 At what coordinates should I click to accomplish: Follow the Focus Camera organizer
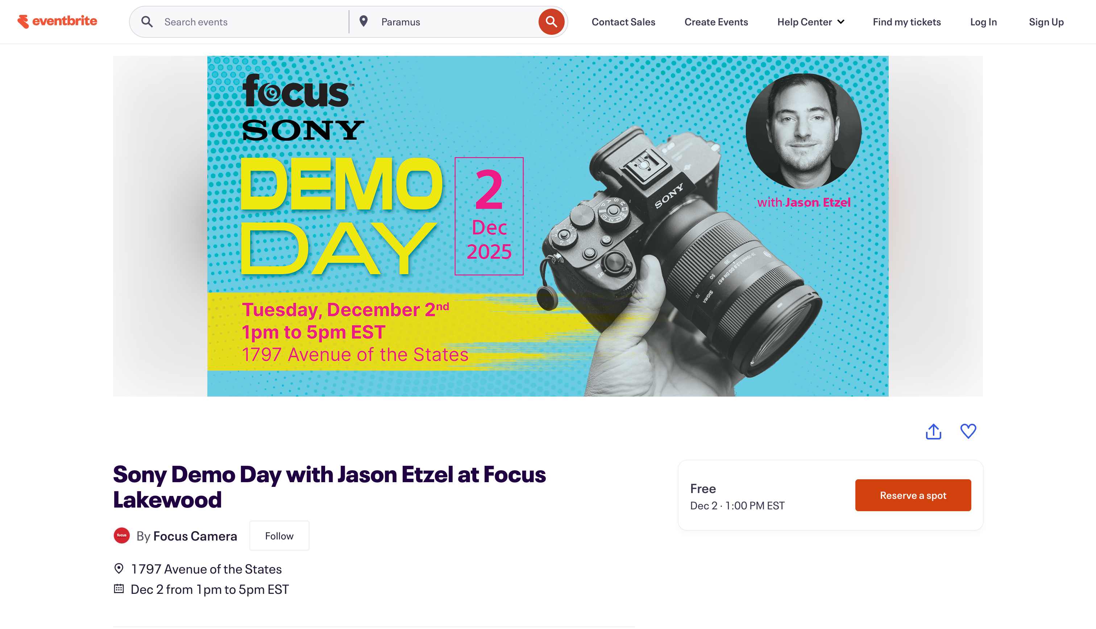point(279,536)
